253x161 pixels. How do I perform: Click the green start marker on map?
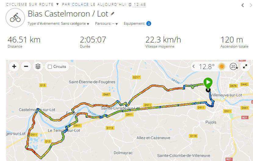208,83
